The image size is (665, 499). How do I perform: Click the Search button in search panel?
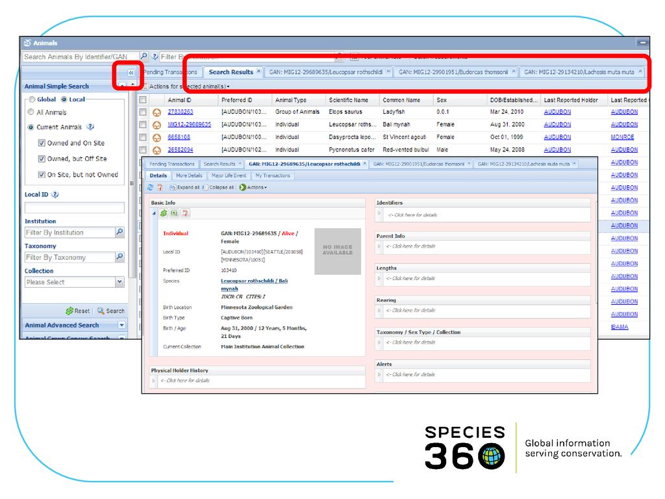[x=110, y=311]
